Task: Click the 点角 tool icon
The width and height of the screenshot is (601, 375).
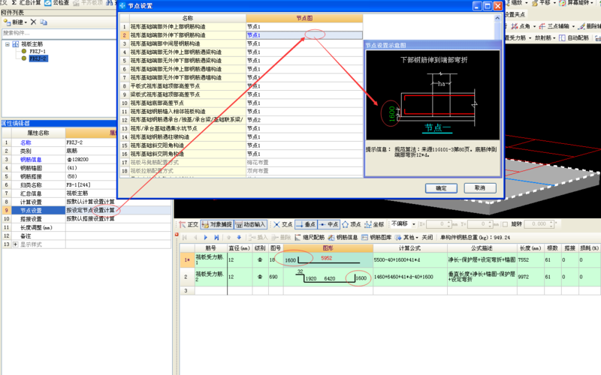Action: click(x=515, y=26)
